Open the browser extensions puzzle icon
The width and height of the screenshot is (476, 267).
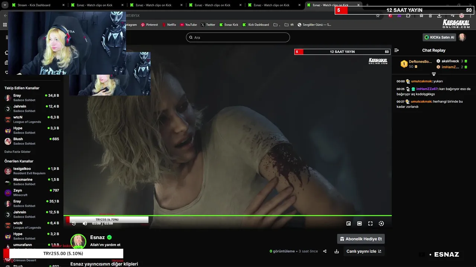click(408, 16)
